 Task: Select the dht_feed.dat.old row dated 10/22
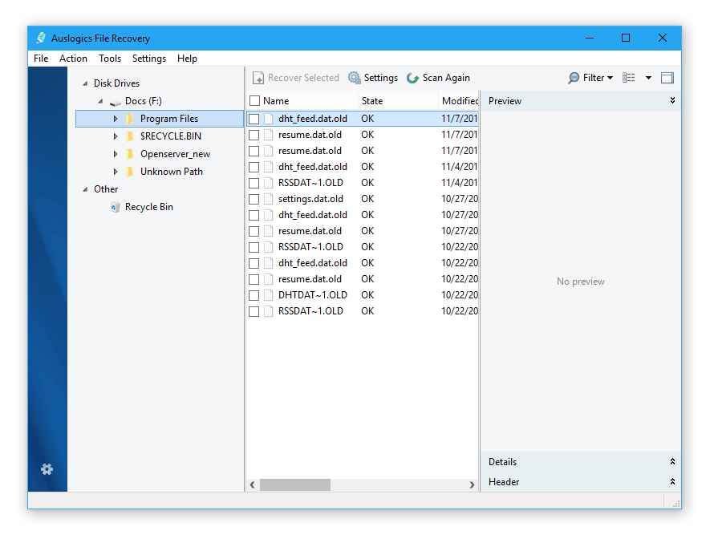[363, 263]
